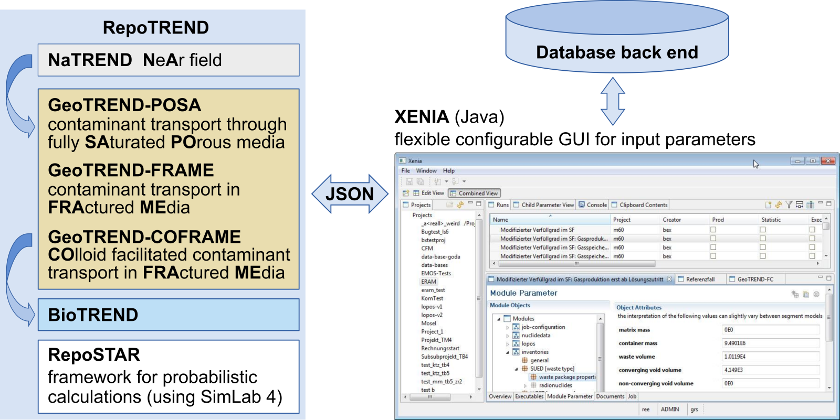Check Statistic box for Modifizierter Verfüllgrad im SF row
840x420 pixels.
[763, 230]
